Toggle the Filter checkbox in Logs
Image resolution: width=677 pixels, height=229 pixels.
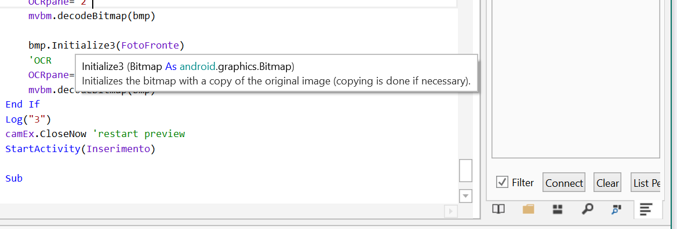click(x=502, y=183)
